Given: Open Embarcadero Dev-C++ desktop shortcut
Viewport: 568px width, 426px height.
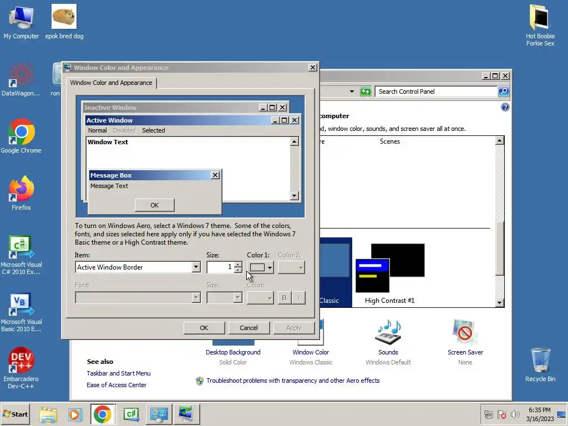Looking at the screenshot, I should click(21, 368).
